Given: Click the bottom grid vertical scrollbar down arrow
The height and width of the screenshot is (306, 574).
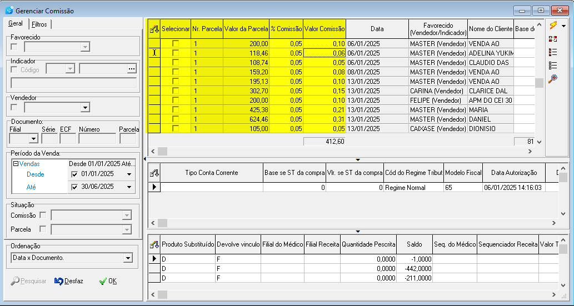Looking at the screenshot, I should click(563, 285).
